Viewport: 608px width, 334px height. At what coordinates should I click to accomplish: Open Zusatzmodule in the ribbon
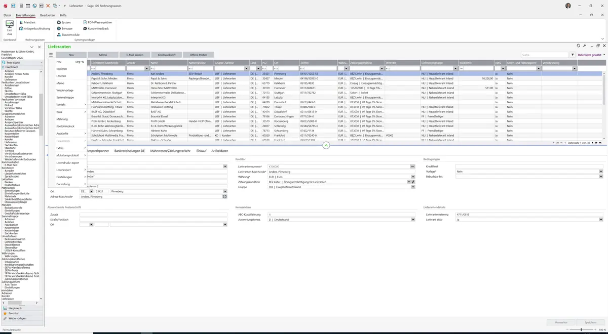coord(68,35)
